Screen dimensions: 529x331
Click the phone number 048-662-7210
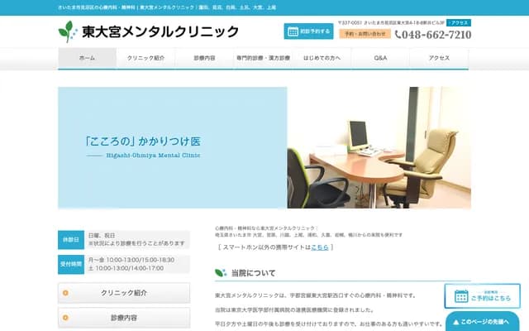[436, 35]
